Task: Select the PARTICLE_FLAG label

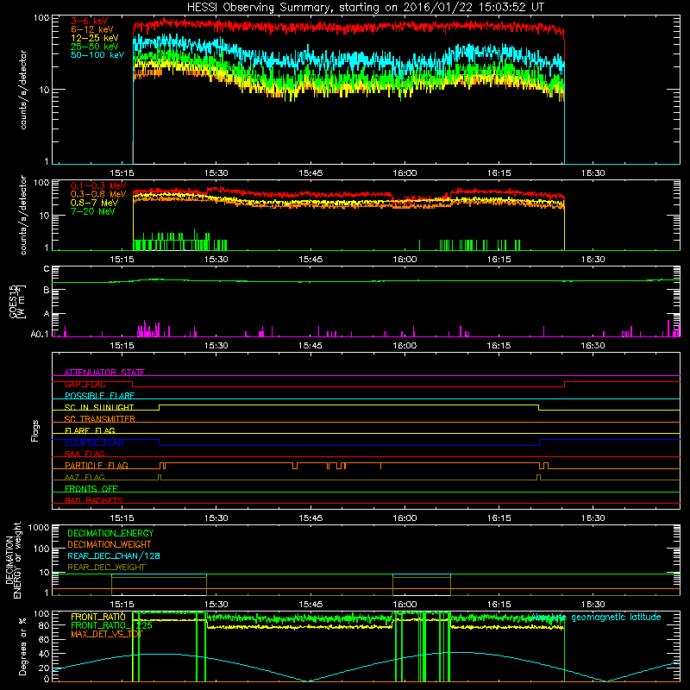Action: [97, 465]
